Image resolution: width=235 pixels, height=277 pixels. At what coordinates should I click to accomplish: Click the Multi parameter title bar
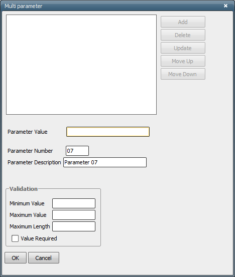coord(113,6)
